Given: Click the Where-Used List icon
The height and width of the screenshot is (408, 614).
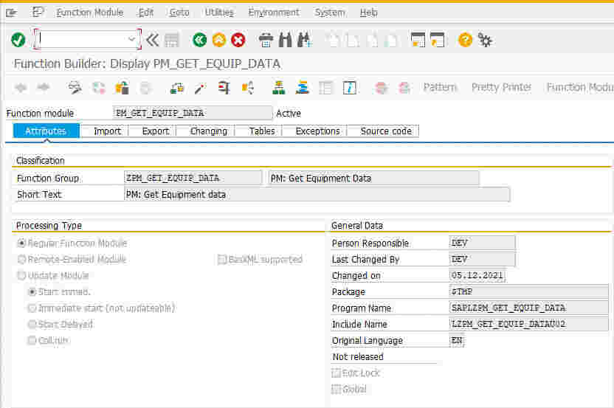Looking at the screenshot, I should pyautogui.click(x=247, y=88).
